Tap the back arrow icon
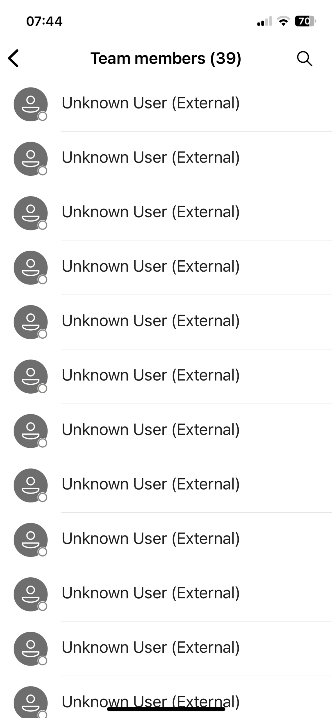 pyautogui.click(x=13, y=58)
